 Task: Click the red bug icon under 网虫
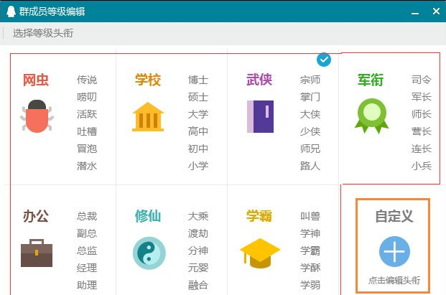pos(37,116)
